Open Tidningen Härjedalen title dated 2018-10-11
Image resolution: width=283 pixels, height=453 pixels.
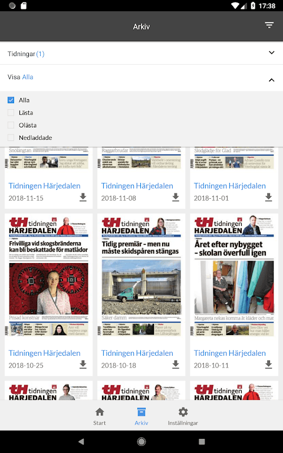(230, 353)
